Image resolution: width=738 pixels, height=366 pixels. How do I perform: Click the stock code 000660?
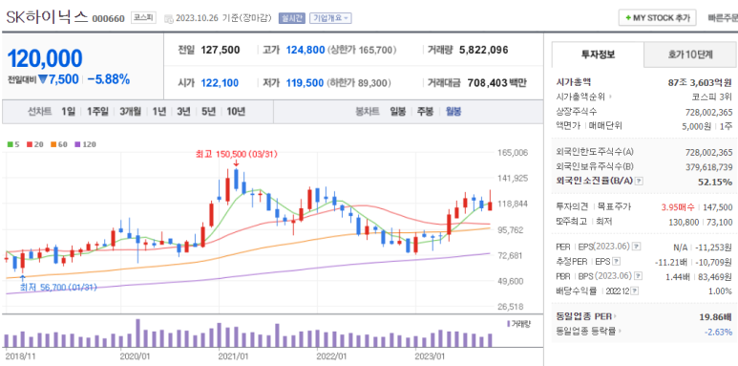tap(108, 19)
